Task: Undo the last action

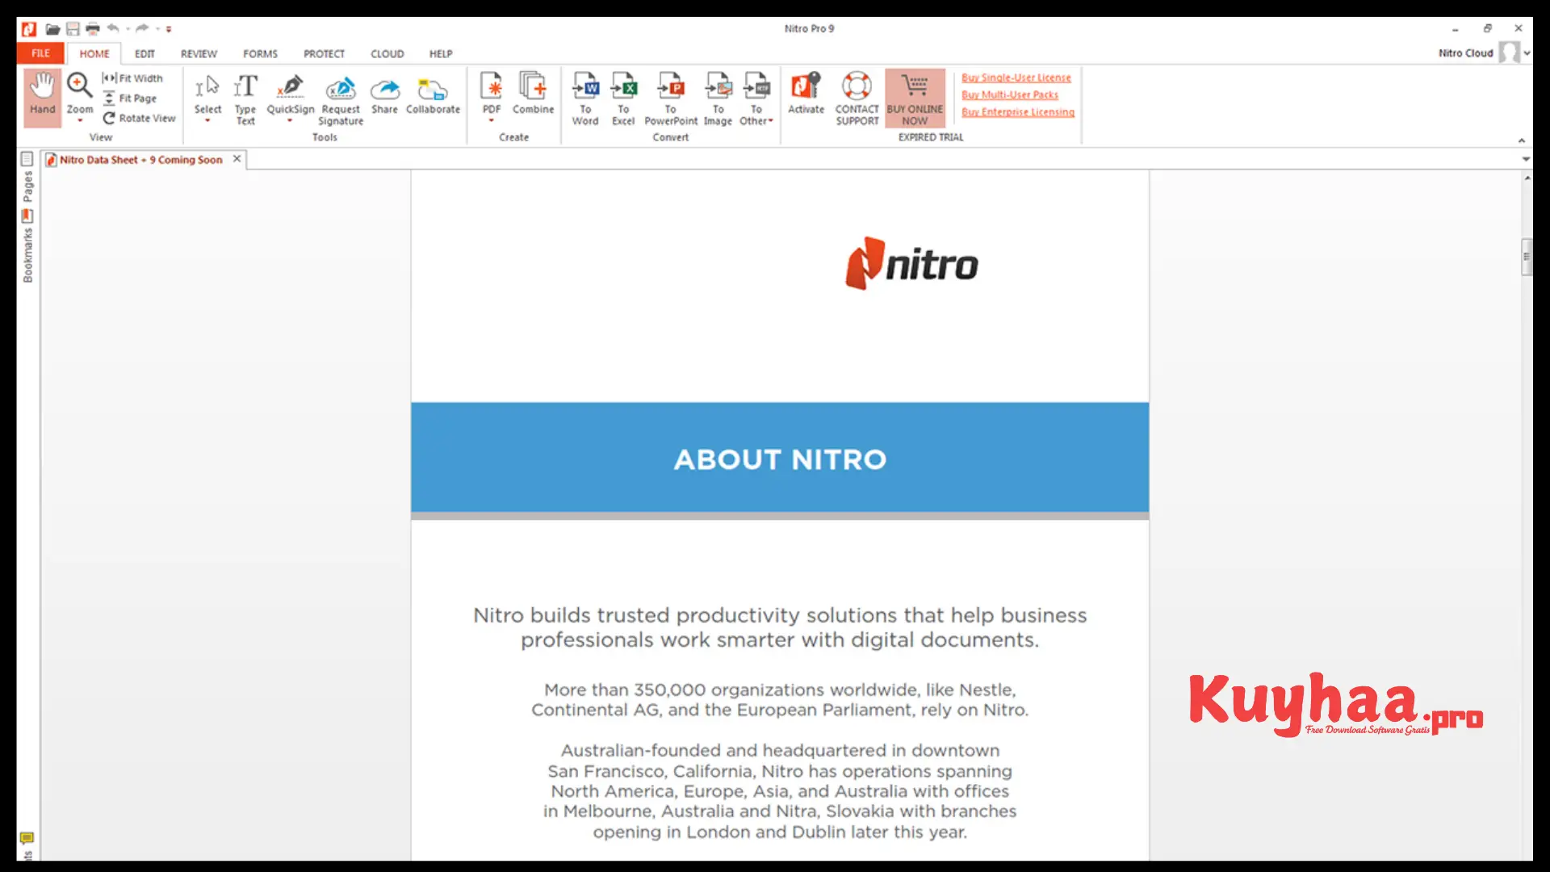Action: 113,28
